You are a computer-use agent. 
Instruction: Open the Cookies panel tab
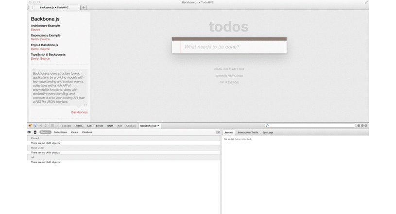click(x=131, y=126)
